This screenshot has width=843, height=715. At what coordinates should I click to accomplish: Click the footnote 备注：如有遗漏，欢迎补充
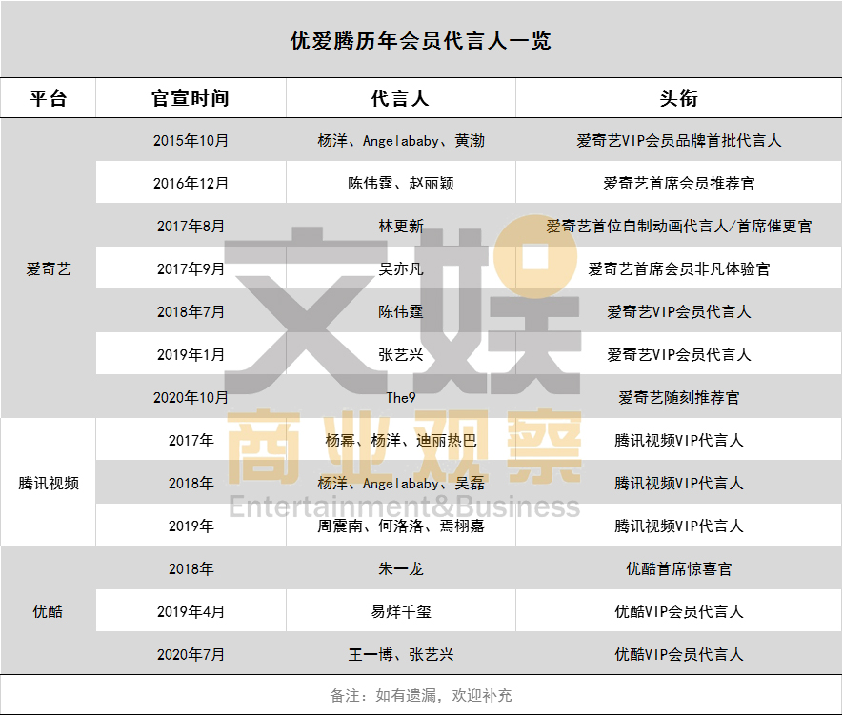(x=421, y=696)
